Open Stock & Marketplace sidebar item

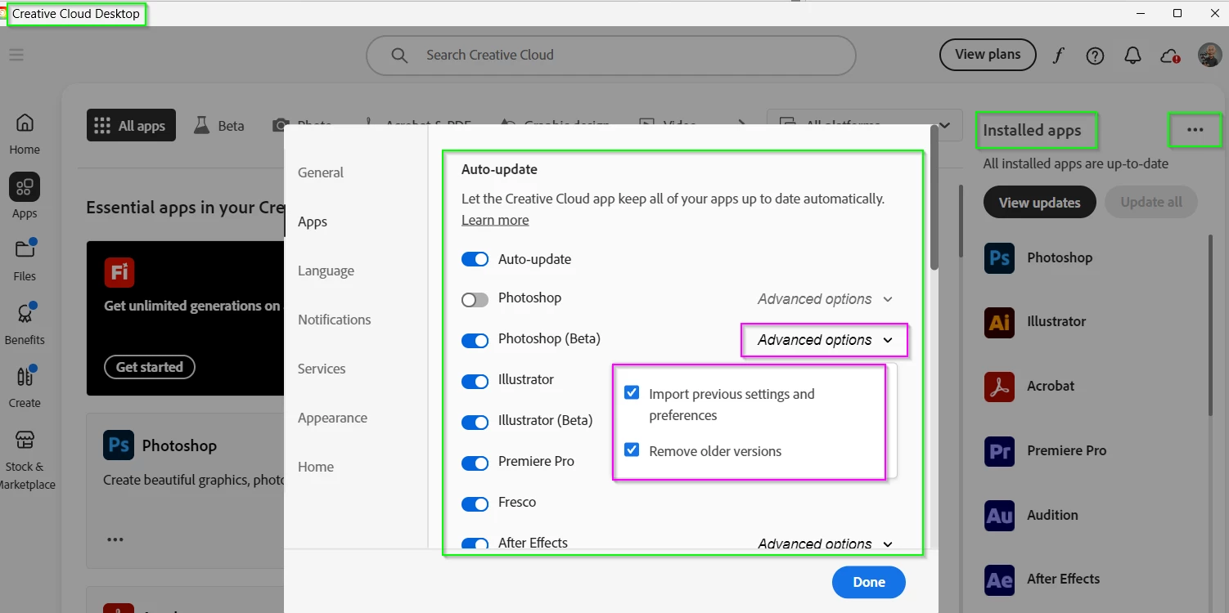click(25, 459)
